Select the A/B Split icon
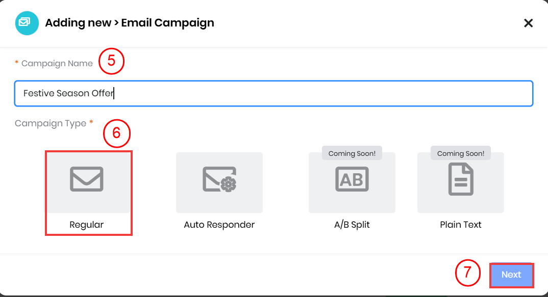 click(352, 179)
